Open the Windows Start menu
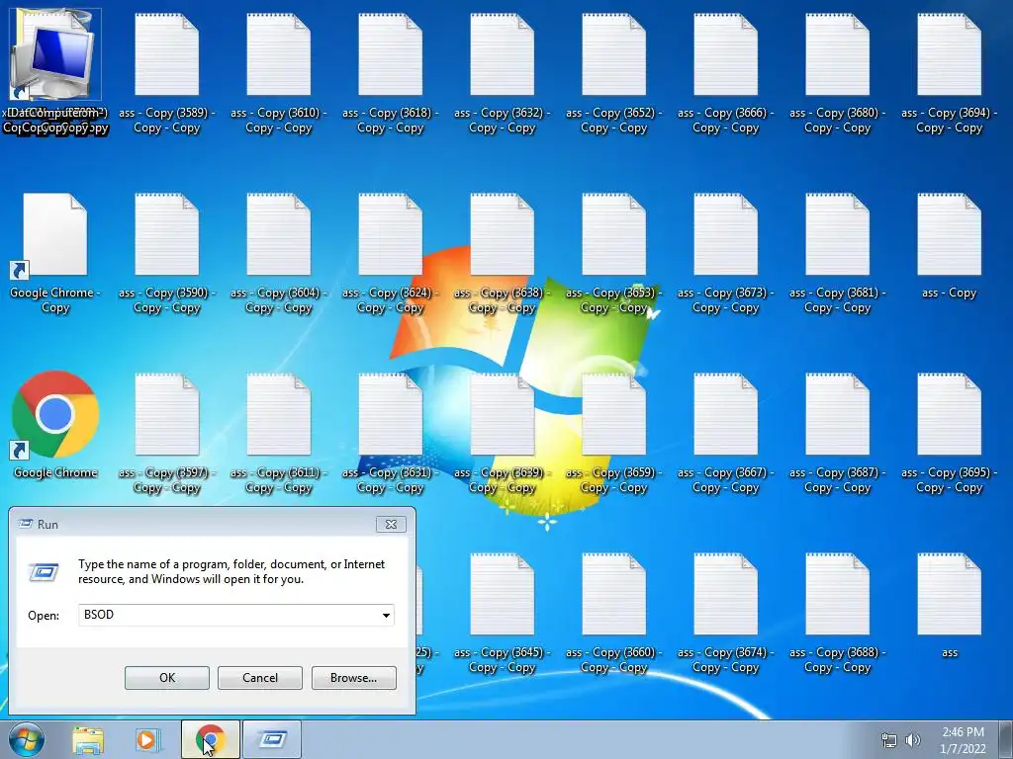1013x759 pixels. (x=27, y=739)
